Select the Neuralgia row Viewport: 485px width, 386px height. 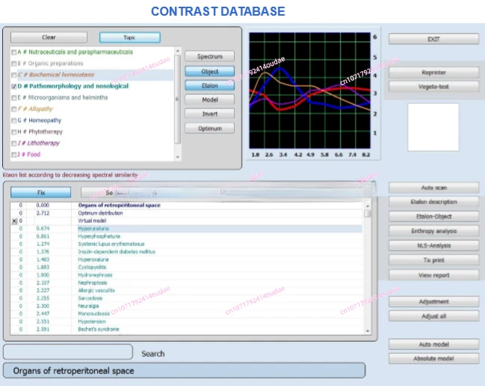(187, 306)
